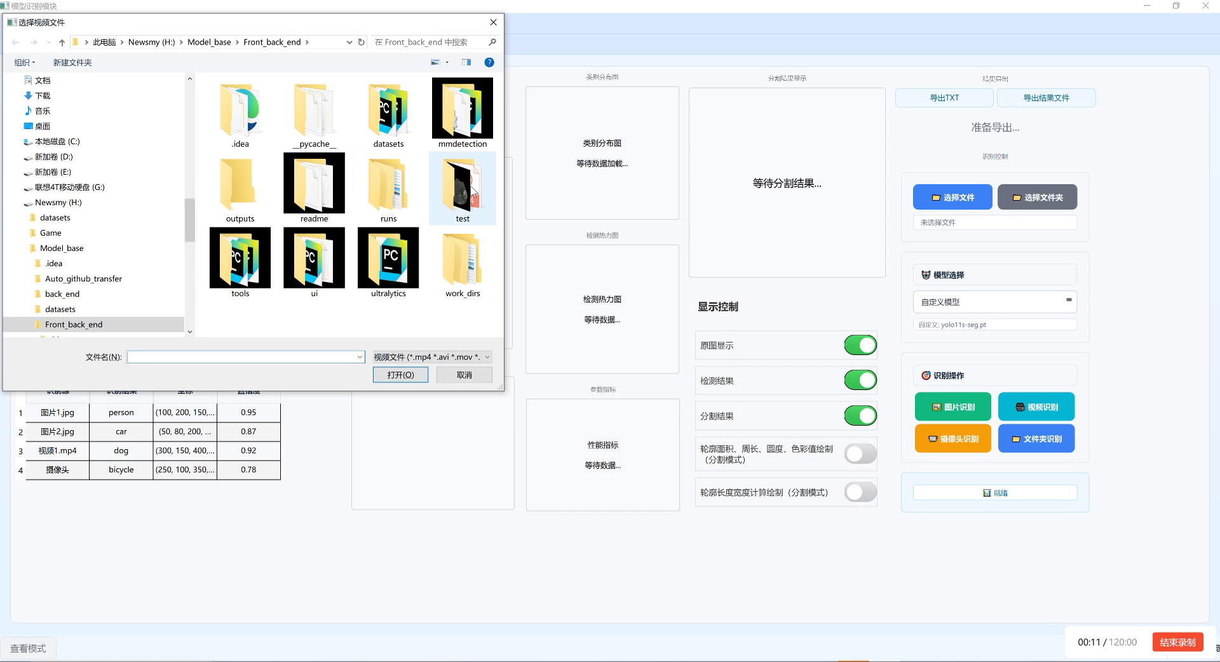Click the refresh icon beside the address bar
The width and height of the screenshot is (1220, 662).
pyautogui.click(x=362, y=42)
